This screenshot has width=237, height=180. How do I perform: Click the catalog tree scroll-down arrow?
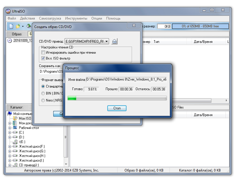click(66, 164)
